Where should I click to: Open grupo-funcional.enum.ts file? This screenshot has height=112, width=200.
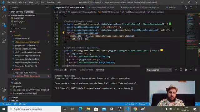(x=26, y=45)
